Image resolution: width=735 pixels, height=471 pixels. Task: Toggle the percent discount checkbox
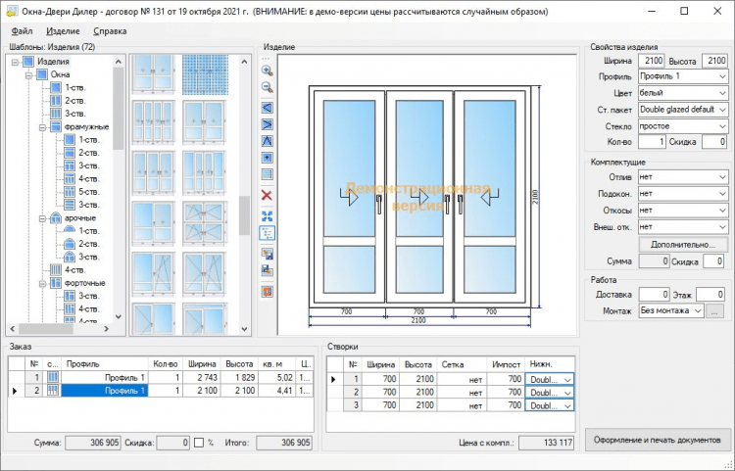(199, 444)
